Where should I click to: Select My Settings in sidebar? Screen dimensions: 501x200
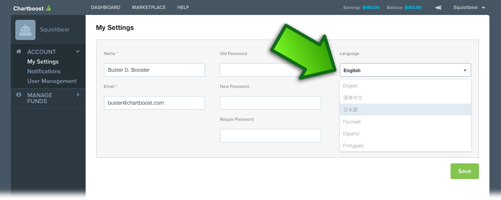[43, 62]
